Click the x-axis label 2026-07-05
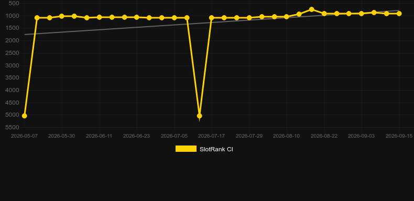414x201 pixels. [175, 136]
